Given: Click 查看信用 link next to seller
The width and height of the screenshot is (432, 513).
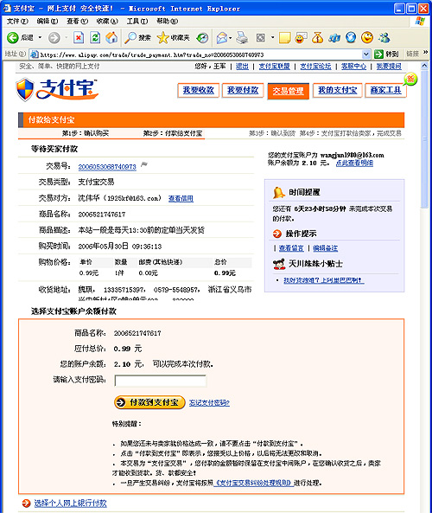Looking at the screenshot, I should pyautogui.click(x=181, y=199).
